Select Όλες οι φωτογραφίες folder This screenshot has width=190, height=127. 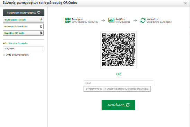click(x=17, y=55)
